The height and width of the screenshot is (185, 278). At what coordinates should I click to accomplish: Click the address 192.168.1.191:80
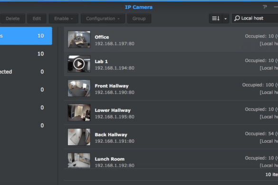[115, 141]
